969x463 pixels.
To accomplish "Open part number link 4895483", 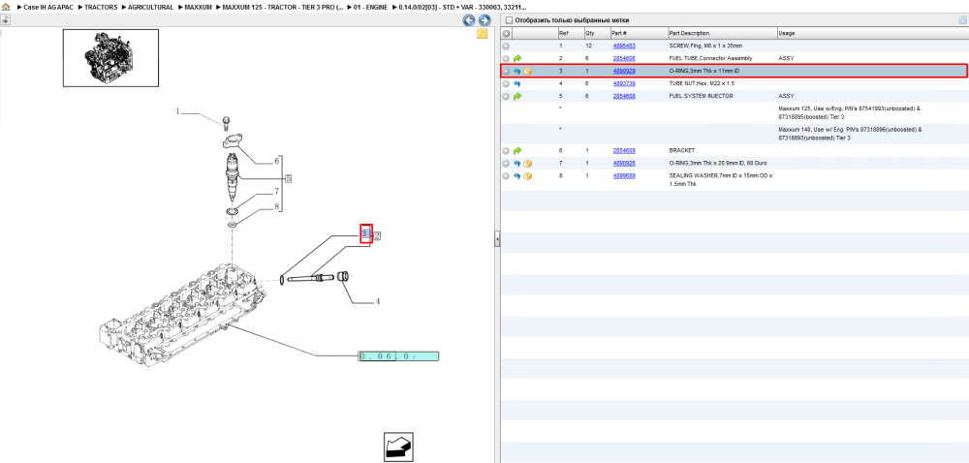I will click(x=623, y=46).
